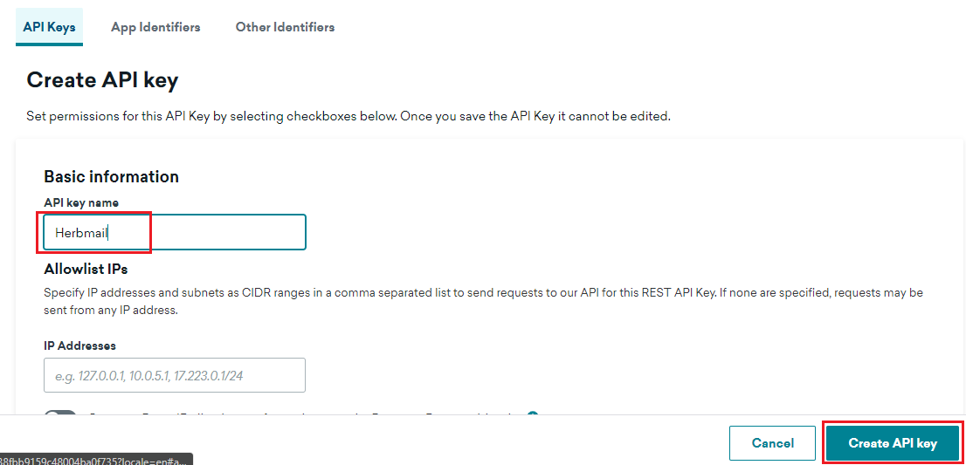
Task: Click the URL status tooltip at the bottom left
Action: click(x=96, y=460)
